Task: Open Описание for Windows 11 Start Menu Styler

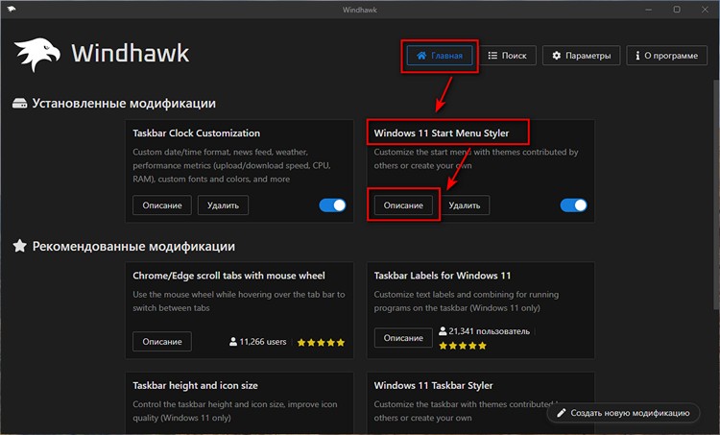Action: coord(403,205)
